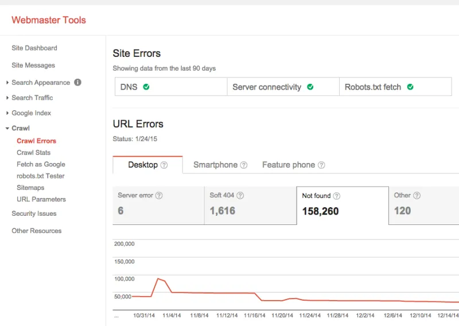Open the help icon next to Desktop
The width and height of the screenshot is (459, 326).
tap(164, 165)
